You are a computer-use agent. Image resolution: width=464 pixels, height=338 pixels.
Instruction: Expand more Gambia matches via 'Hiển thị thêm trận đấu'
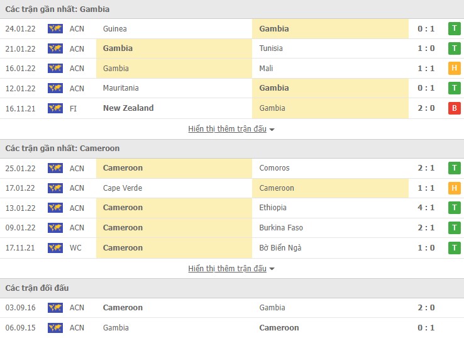click(x=227, y=129)
